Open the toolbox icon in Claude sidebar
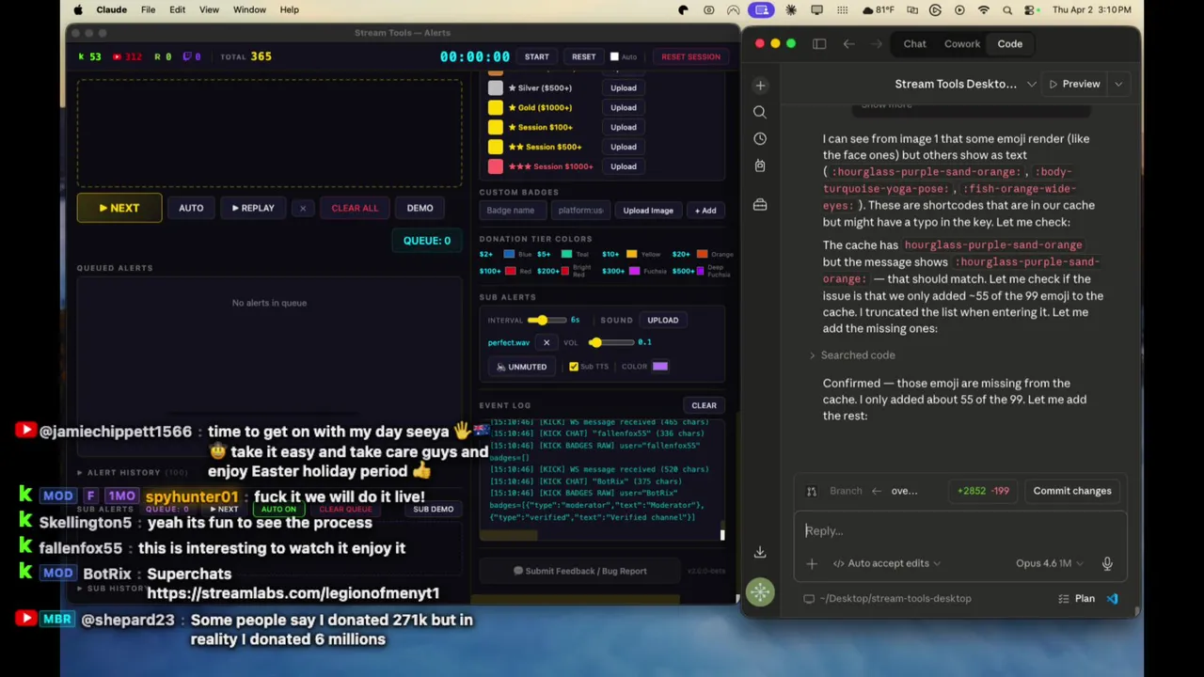Image resolution: width=1204 pixels, height=677 pixels. (760, 204)
